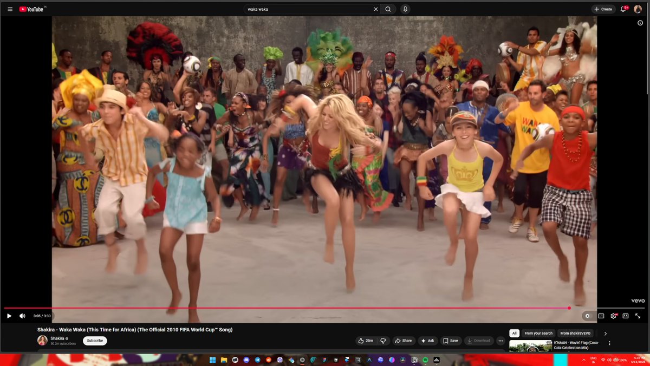This screenshot has width=650, height=366.
Task: Toggle autoplay switch in player controls
Action: pyautogui.click(x=587, y=316)
